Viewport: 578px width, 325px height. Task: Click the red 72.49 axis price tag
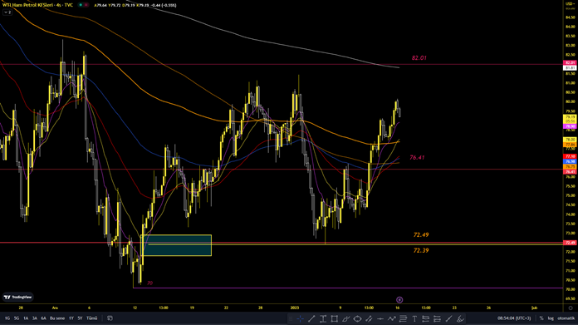pos(570,243)
